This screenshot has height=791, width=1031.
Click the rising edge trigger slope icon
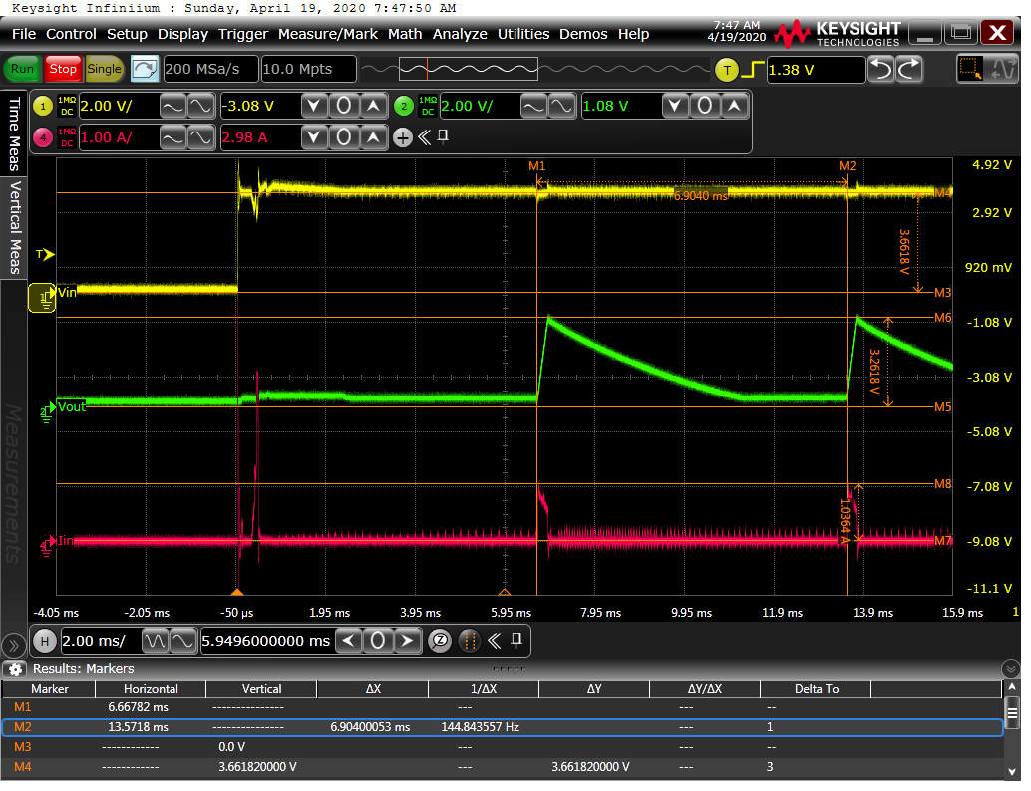coord(755,69)
